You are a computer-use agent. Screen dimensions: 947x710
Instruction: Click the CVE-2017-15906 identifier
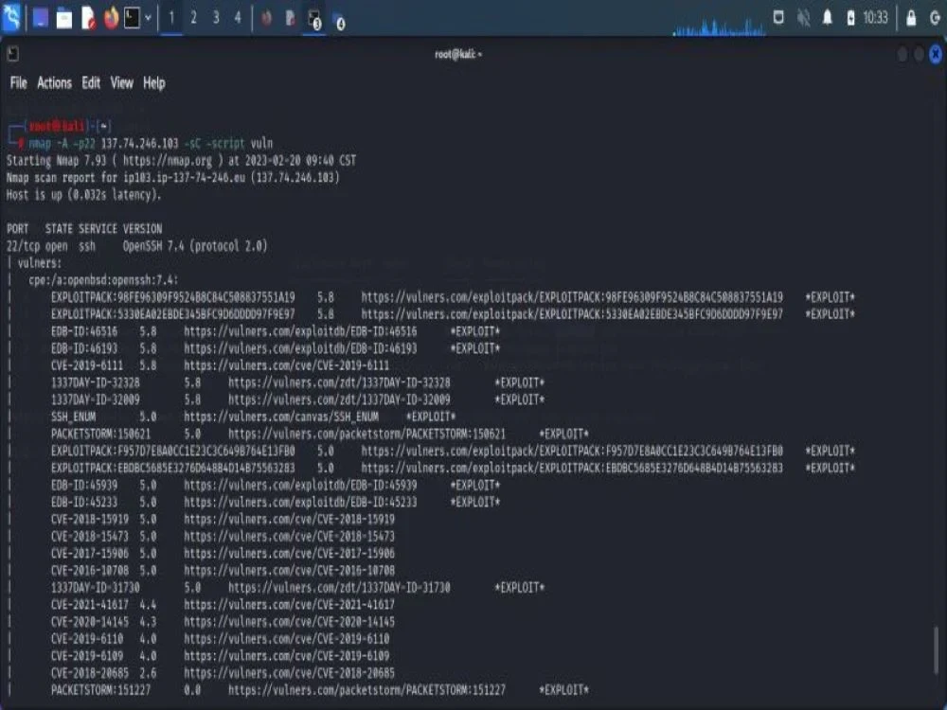89,553
